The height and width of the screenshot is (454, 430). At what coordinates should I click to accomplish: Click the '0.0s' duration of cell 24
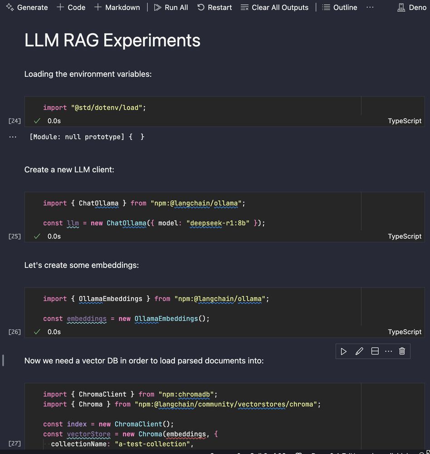click(x=54, y=121)
